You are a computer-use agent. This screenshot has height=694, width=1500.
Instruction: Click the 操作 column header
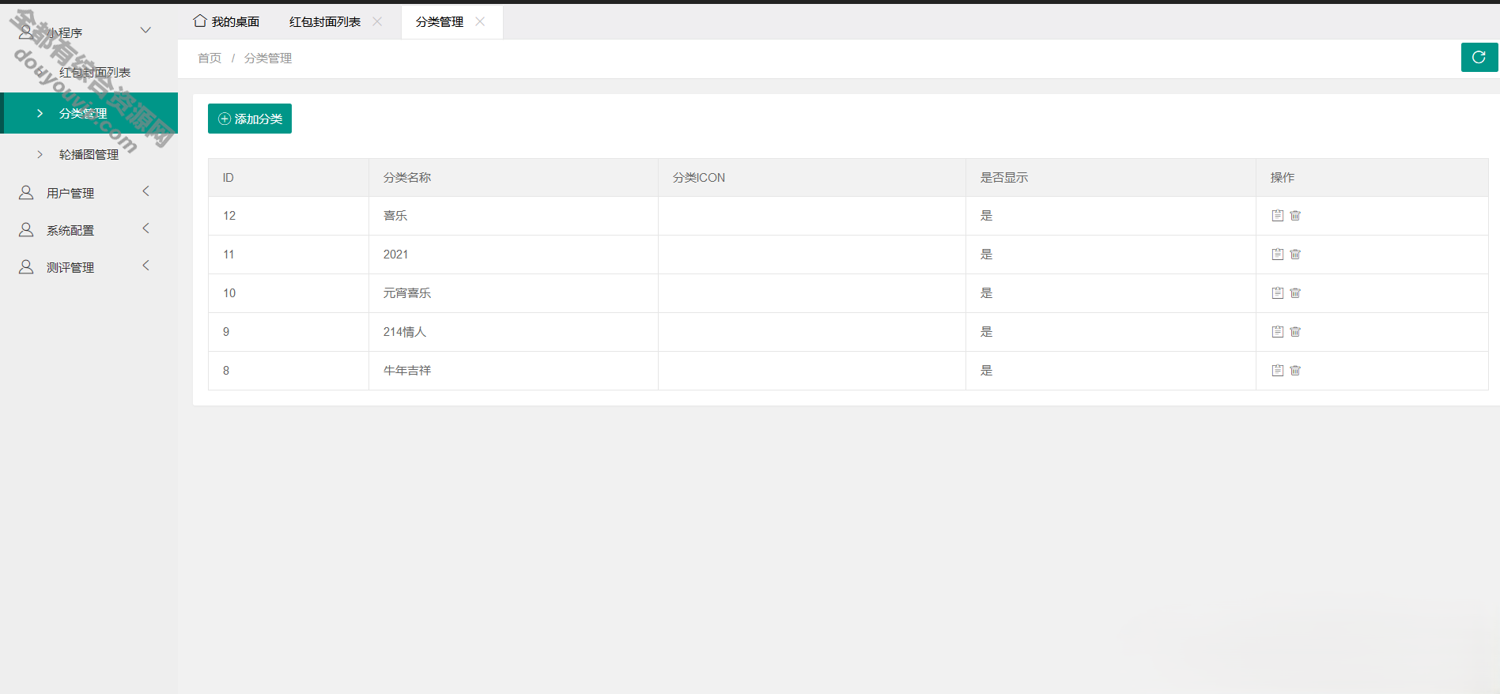(x=1372, y=177)
